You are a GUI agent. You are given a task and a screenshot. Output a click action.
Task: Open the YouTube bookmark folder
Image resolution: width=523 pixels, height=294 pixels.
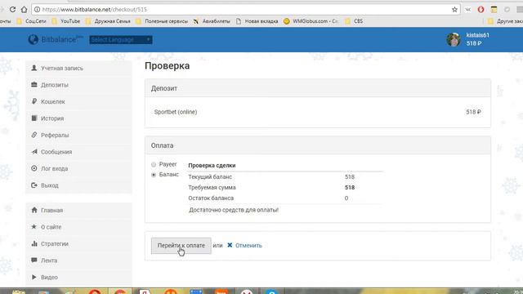click(x=66, y=21)
